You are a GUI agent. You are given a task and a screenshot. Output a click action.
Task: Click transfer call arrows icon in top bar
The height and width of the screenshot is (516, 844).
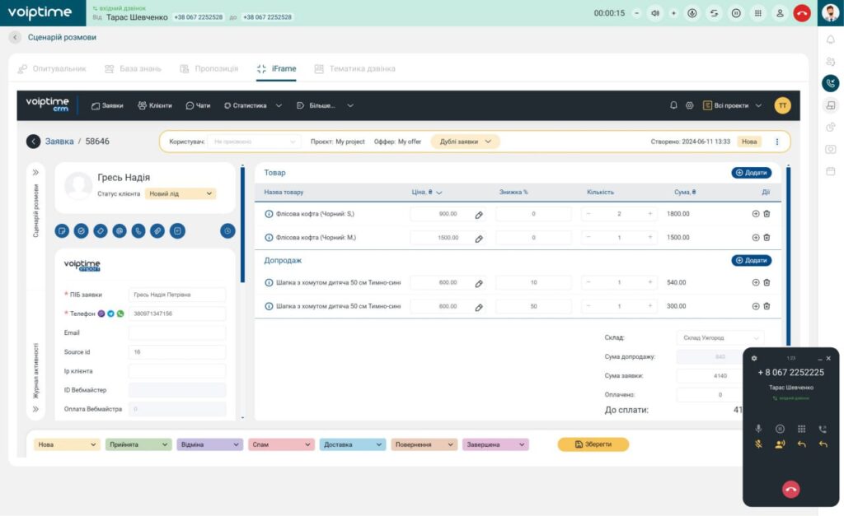714,13
